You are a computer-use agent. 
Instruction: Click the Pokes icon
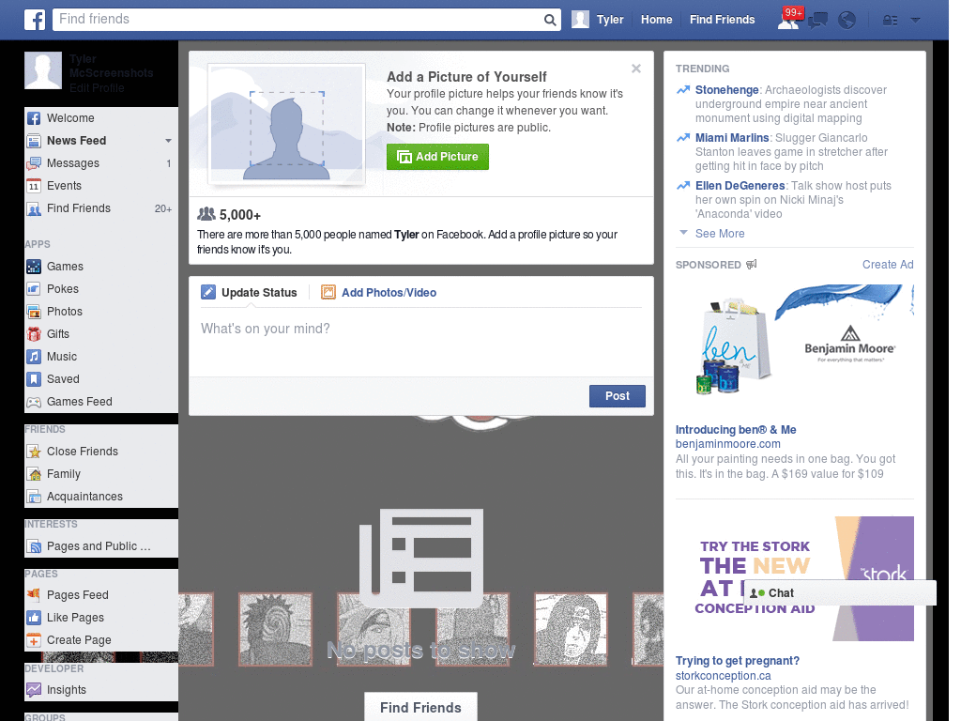pos(34,289)
